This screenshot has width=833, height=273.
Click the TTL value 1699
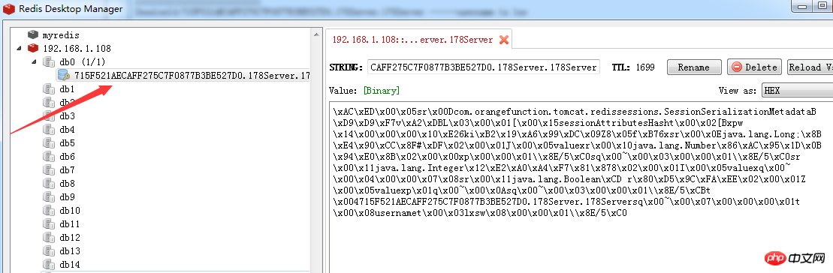coord(644,67)
